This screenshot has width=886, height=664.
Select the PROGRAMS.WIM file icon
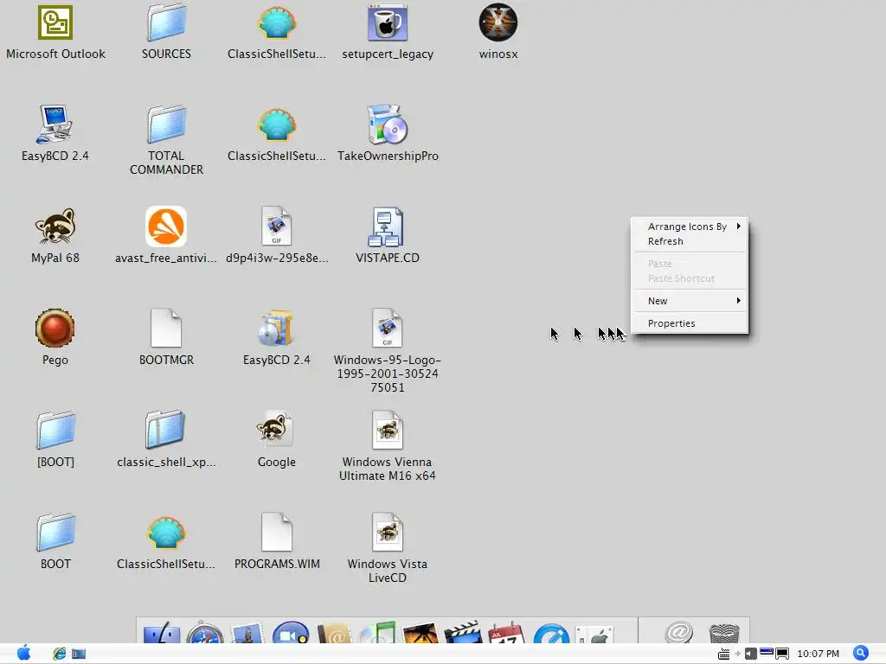point(277,533)
